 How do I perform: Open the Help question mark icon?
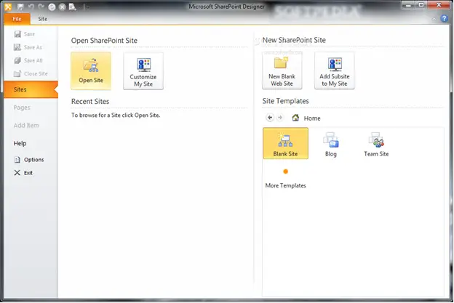point(444,18)
